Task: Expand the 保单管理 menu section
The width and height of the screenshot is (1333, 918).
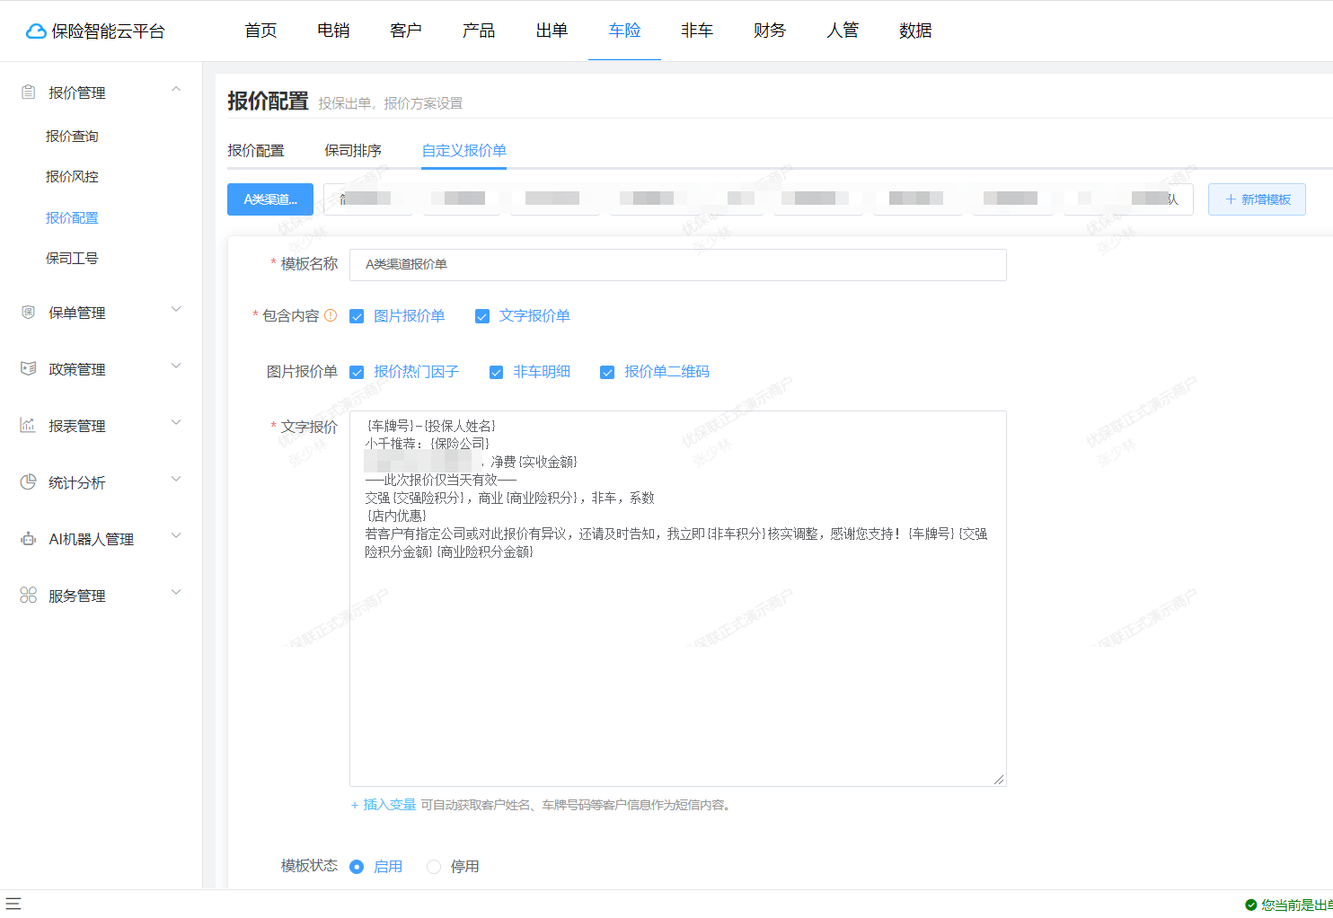Action: point(176,309)
